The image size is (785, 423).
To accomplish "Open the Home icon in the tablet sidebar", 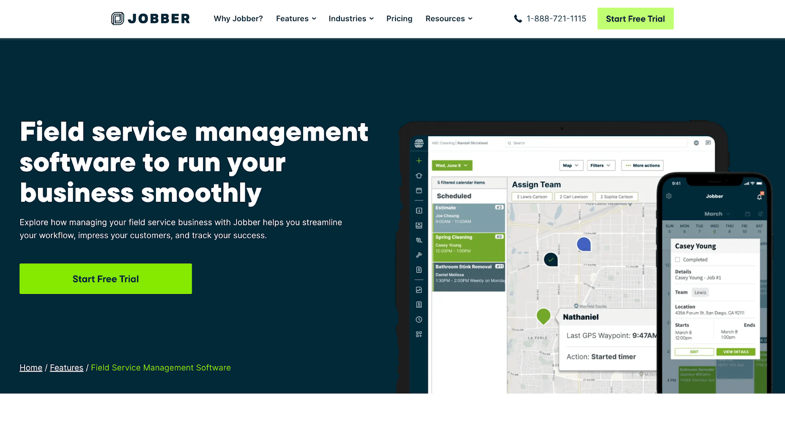I will click(x=419, y=175).
